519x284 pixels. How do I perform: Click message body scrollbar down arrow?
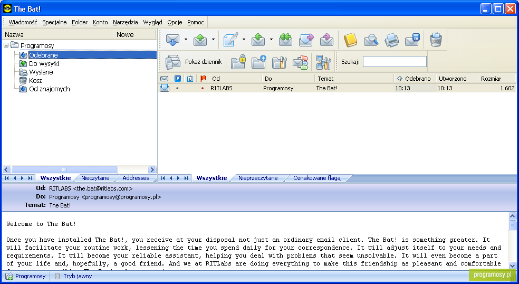512,265
